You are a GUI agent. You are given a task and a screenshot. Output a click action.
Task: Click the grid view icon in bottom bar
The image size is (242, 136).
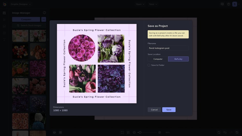(x=60, y=132)
